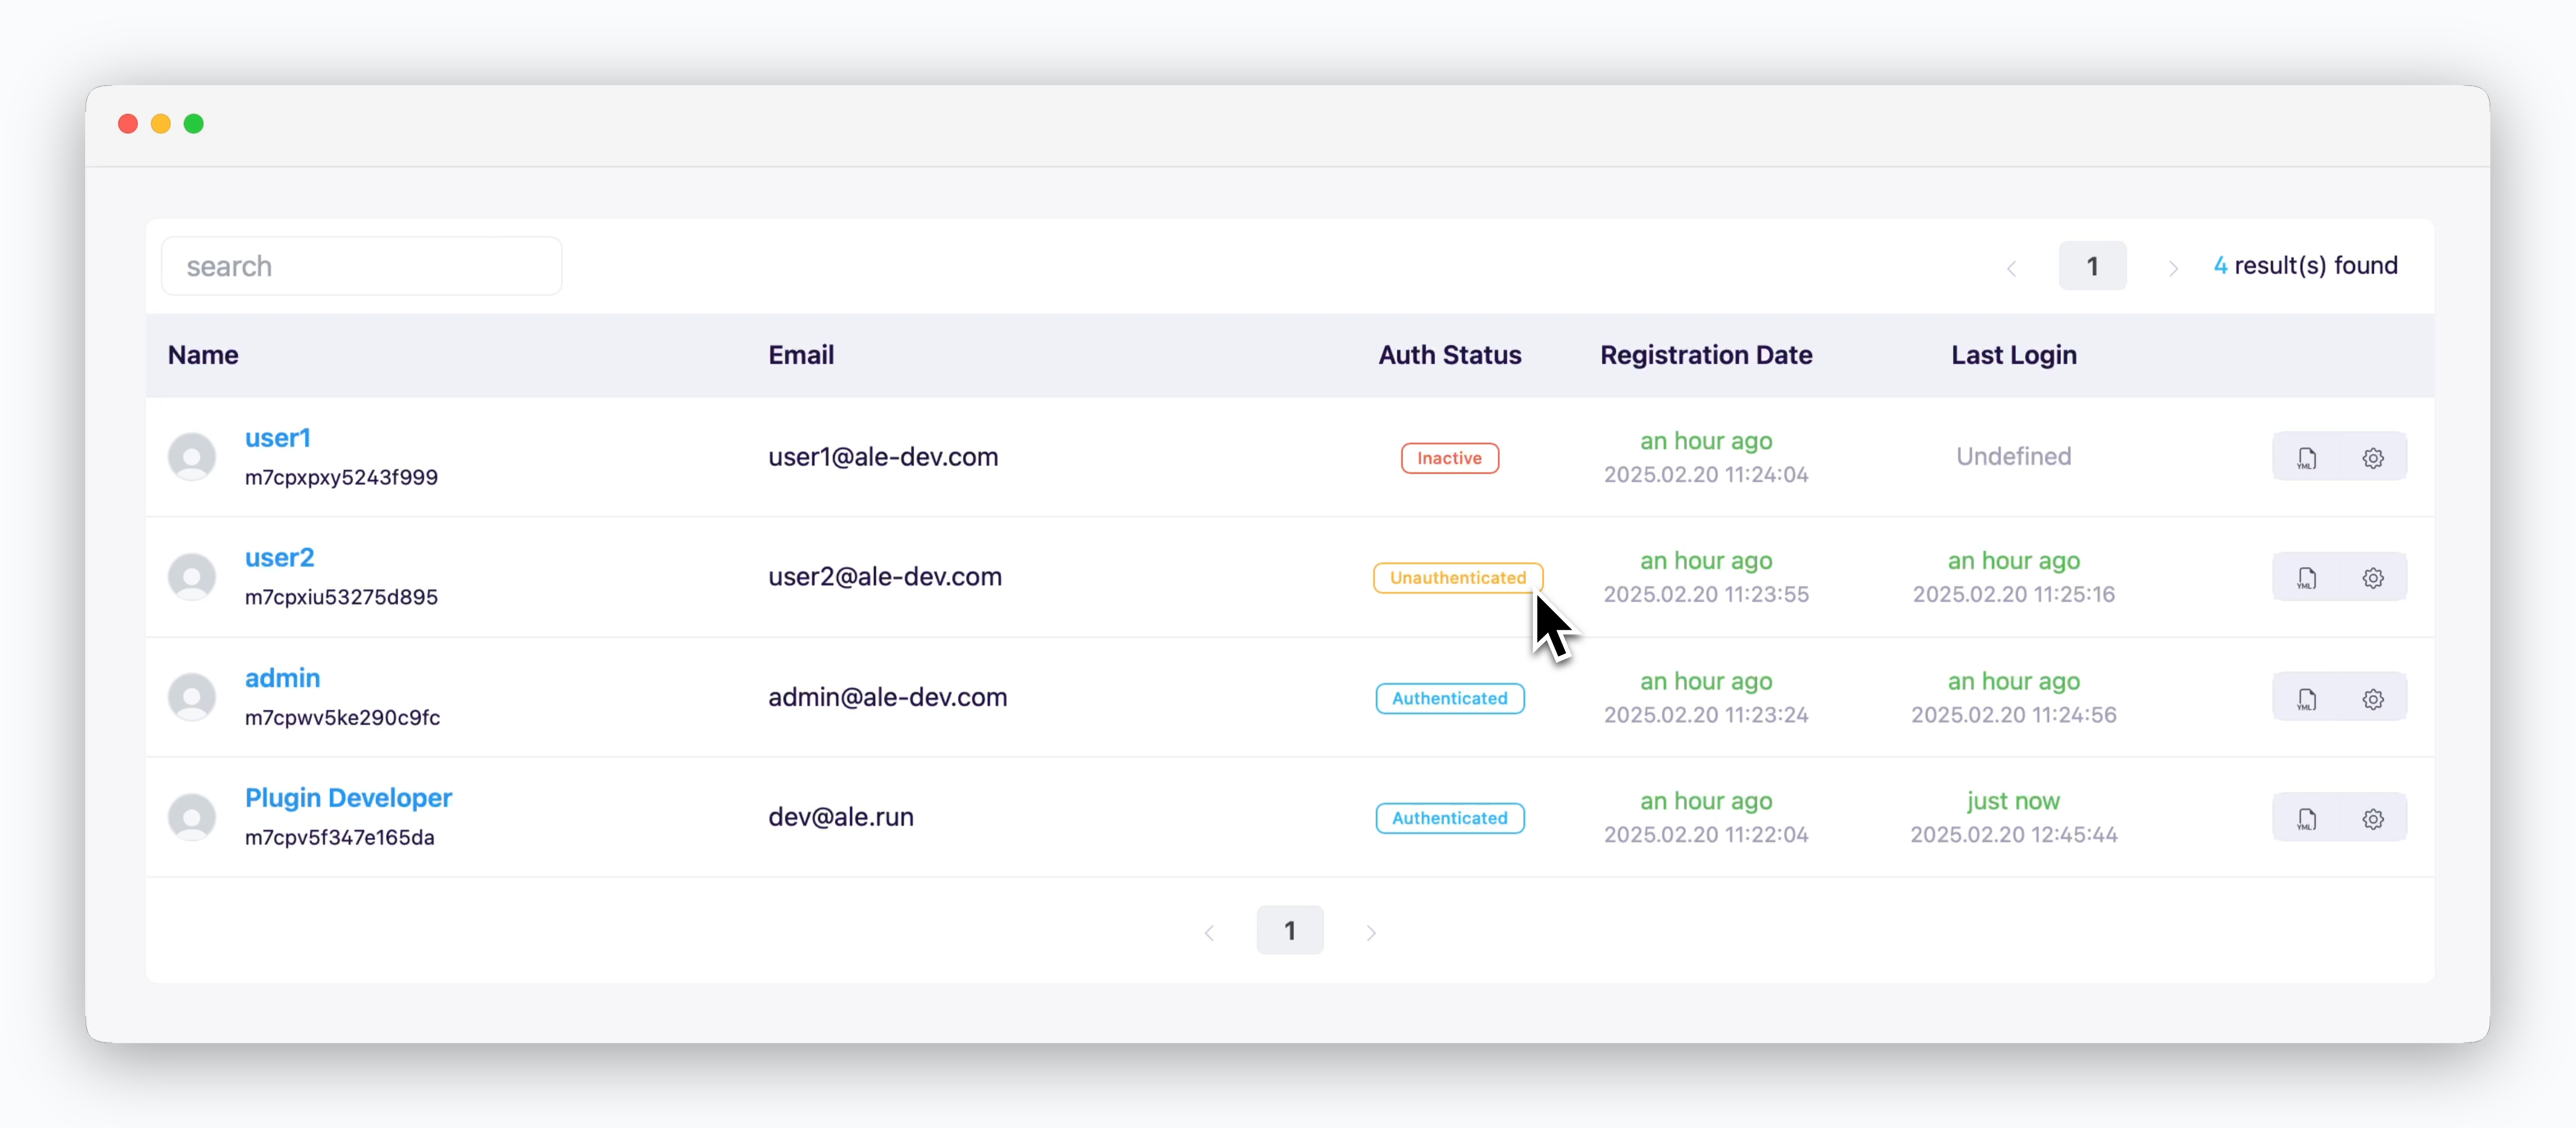The image size is (2576, 1128).
Task: Open the Plugin Developer profile link
Action: coord(348,798)
